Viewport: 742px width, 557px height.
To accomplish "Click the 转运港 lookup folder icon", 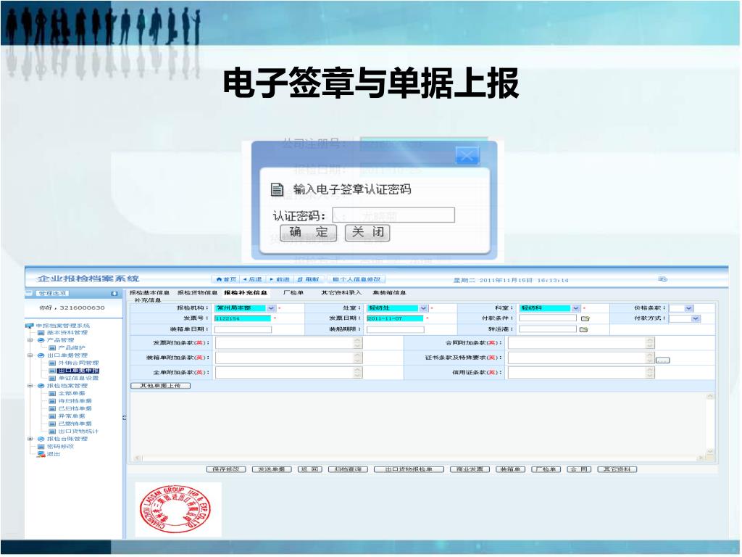I will pos(583,330).
